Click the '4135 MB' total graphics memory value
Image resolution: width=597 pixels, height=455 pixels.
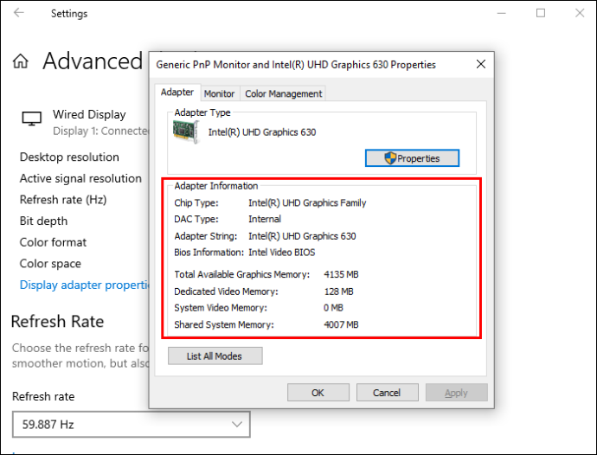(x=341, y=274)
